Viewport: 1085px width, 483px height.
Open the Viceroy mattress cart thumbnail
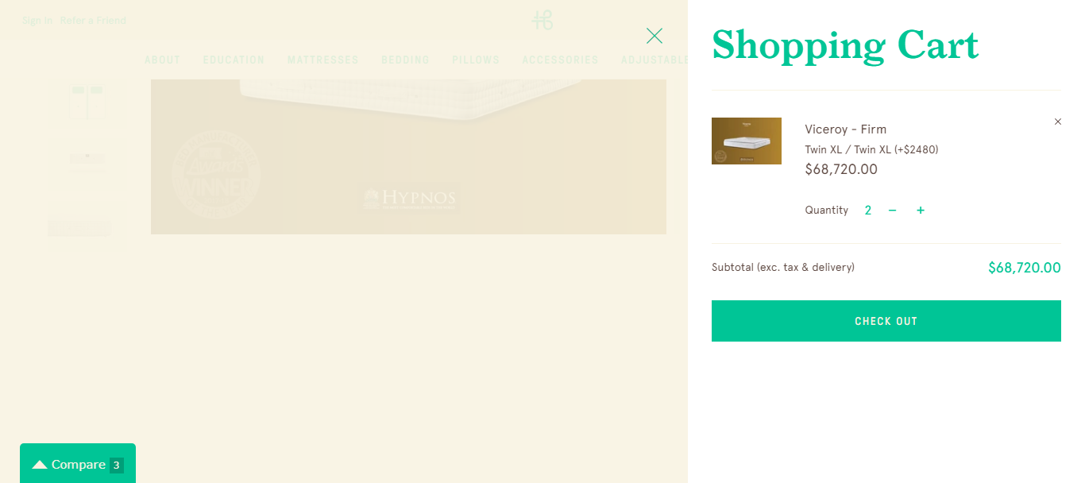[747, 141]
